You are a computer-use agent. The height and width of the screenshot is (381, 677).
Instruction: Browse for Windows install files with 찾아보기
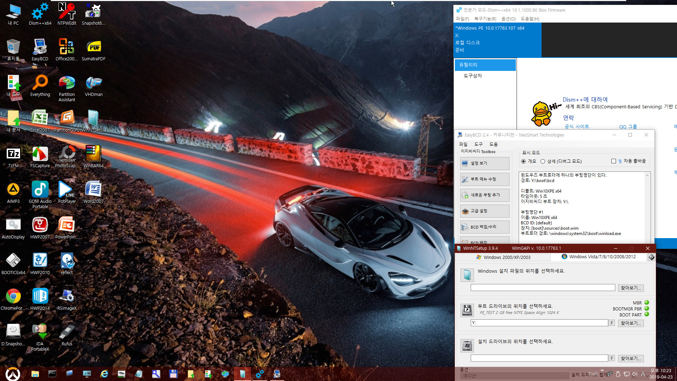(x=631, y=288)
